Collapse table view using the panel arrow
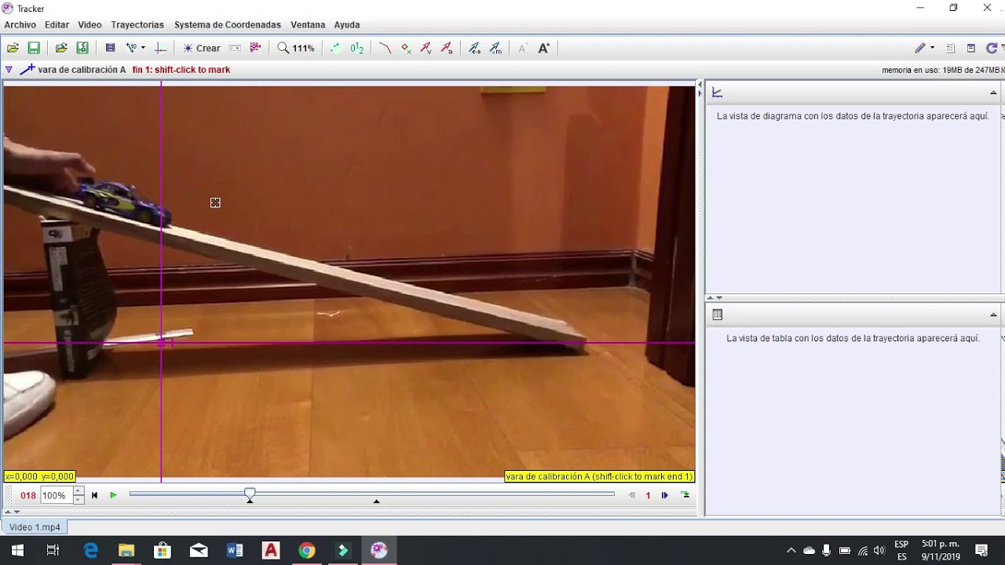 (x=993, y=315)
